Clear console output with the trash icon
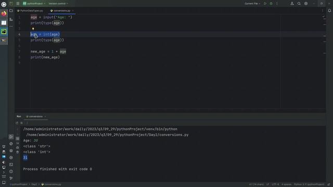 (x=18, y=152)
